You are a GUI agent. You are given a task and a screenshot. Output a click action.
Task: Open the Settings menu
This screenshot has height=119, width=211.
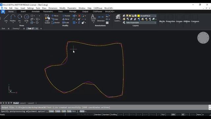click(x=30, y=8)
